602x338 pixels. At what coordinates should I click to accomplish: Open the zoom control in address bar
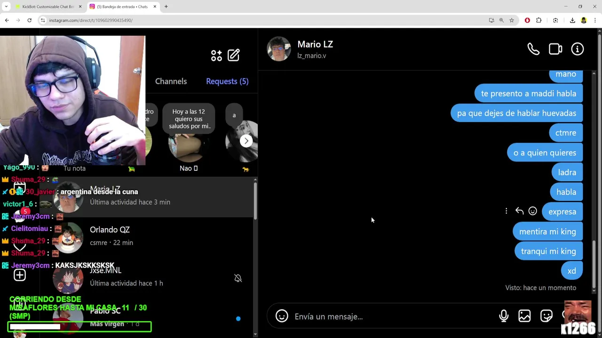[x=501, y=20]
